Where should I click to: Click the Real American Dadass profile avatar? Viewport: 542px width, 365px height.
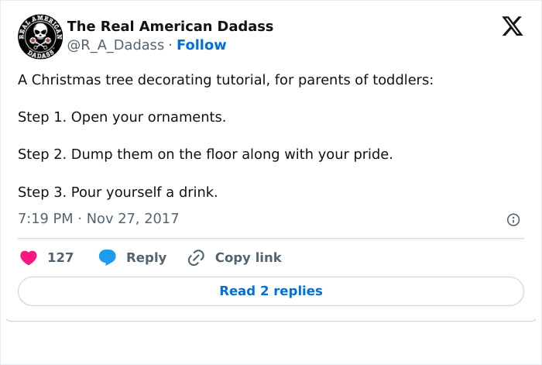tap(39, 36)
